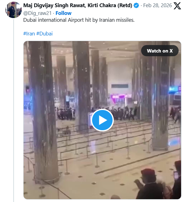
Task: Open the #Dubai hashtag
Action: point(44,34)
